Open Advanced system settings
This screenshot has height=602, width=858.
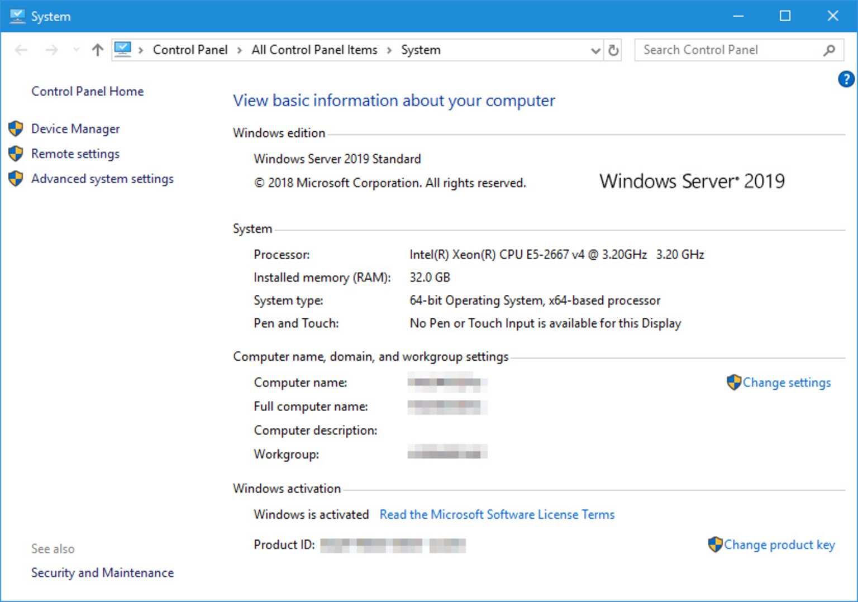102,178
